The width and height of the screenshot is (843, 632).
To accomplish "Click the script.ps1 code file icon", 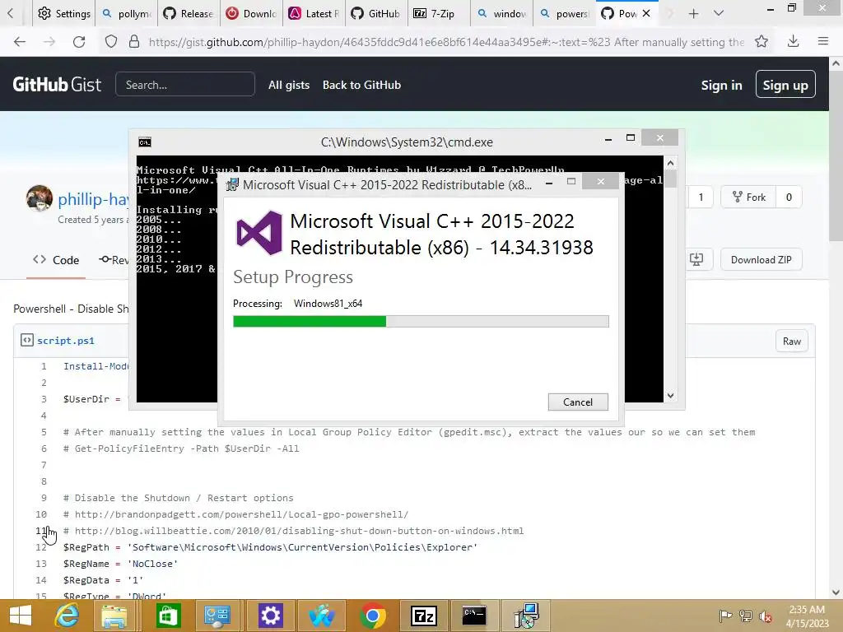I will coord(27,340).
